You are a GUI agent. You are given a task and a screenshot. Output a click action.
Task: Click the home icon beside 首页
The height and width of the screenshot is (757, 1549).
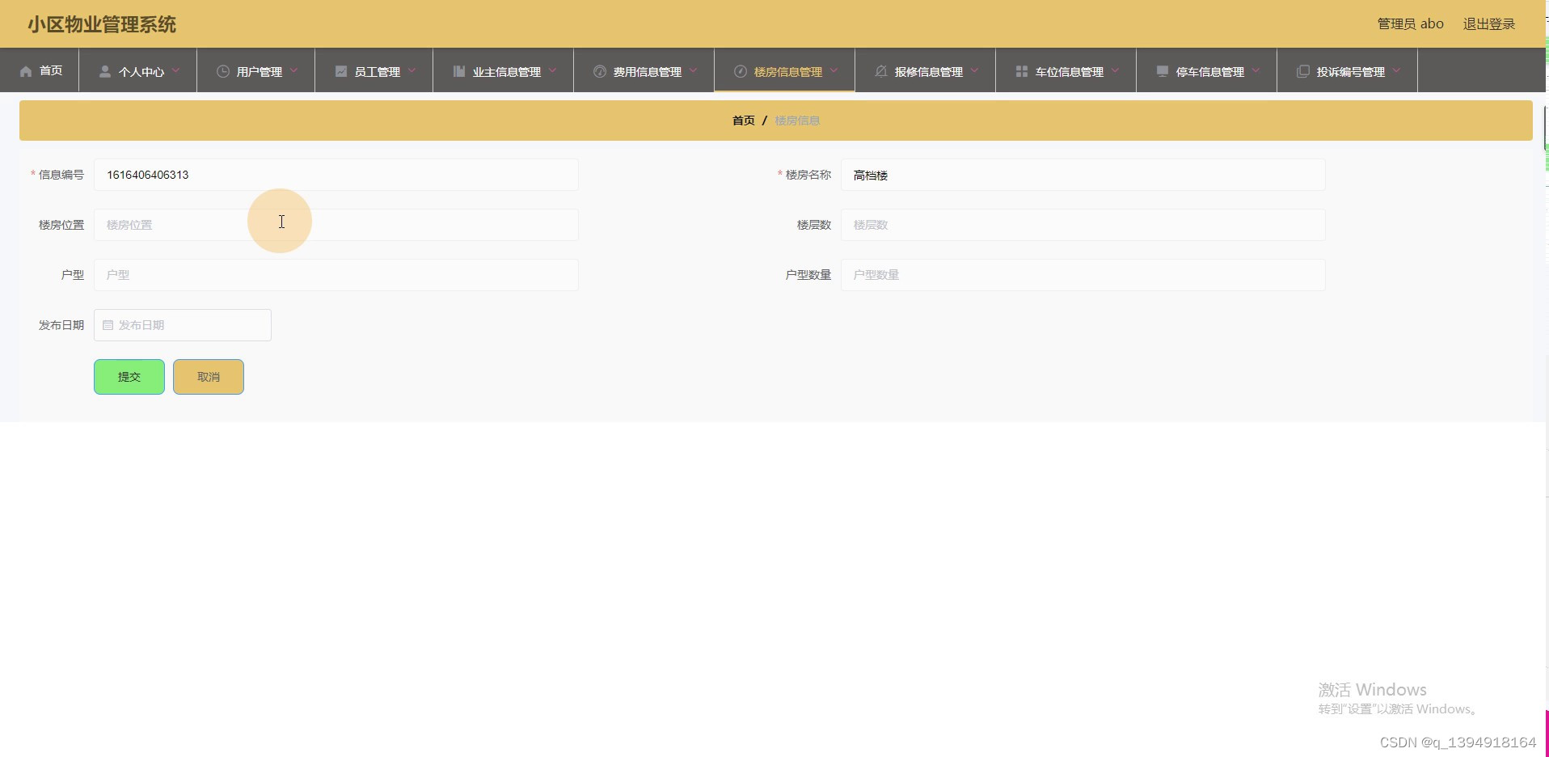pyautogui.click(x=26, y=71)
